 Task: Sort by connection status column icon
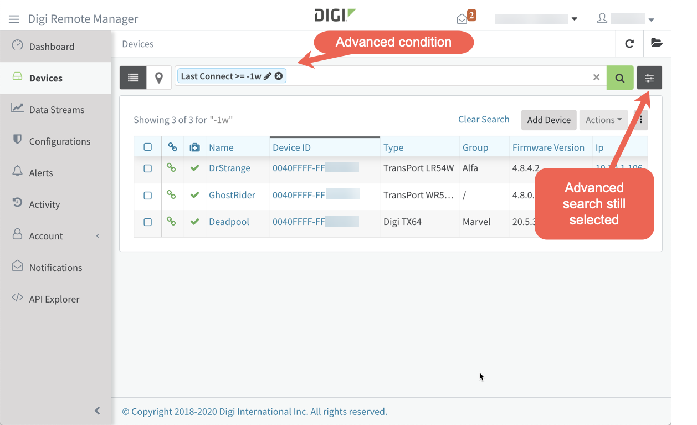[172, 147]
